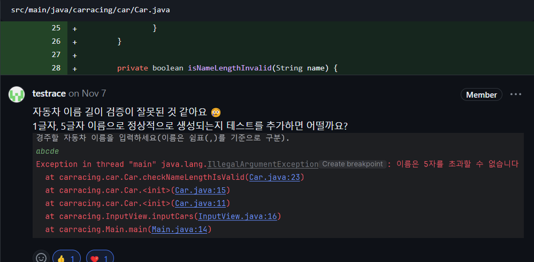Click the InputView.java:16 stack trace link
This screenshot has height=262, width=534.
238,216
